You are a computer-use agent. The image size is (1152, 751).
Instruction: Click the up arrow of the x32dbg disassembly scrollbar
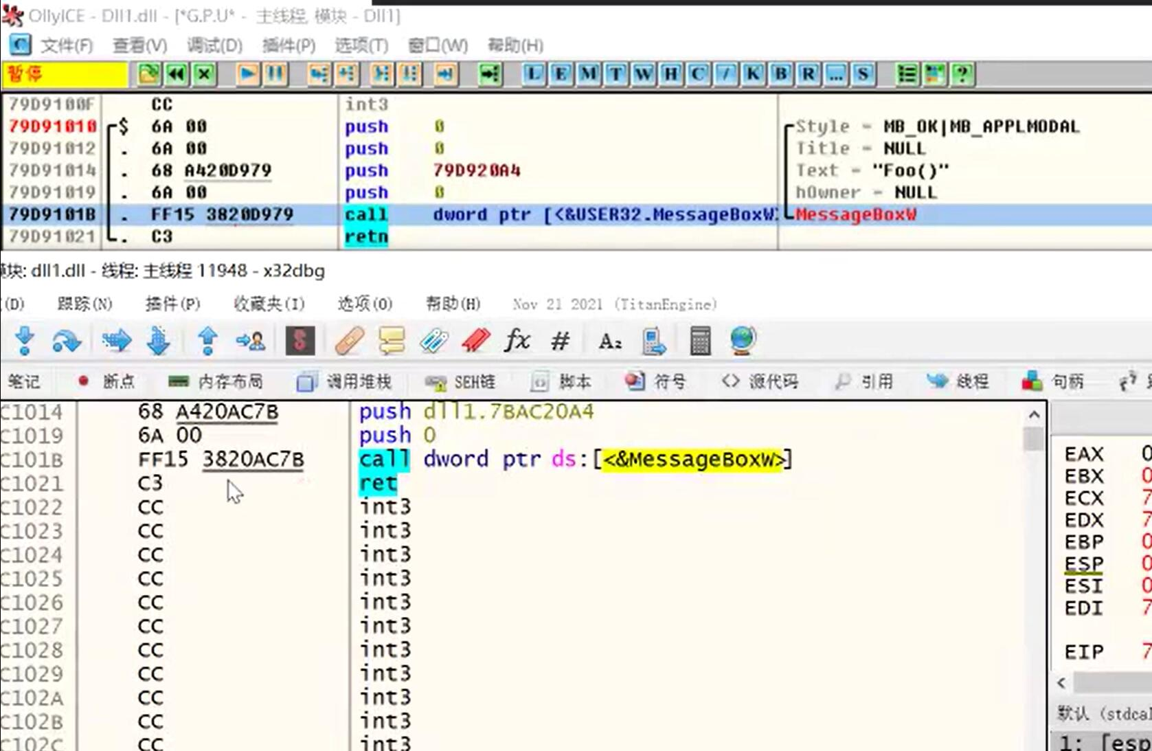pyautogui.click(x=1034, y=415)
